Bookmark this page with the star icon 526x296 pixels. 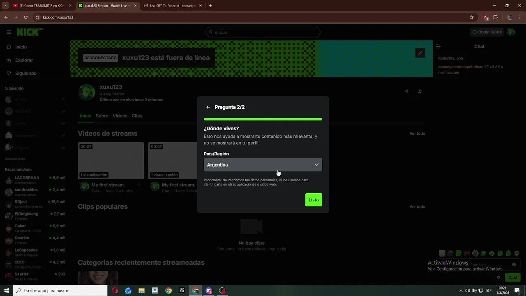472,17
